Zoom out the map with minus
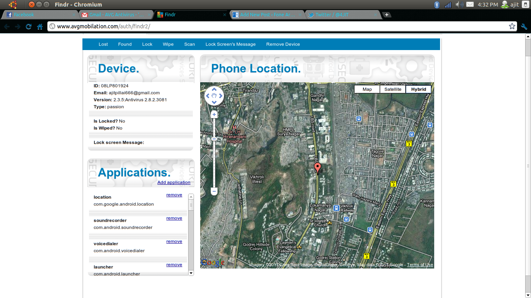Viewport: 531px width, 298px height. [x=214, y=191]
